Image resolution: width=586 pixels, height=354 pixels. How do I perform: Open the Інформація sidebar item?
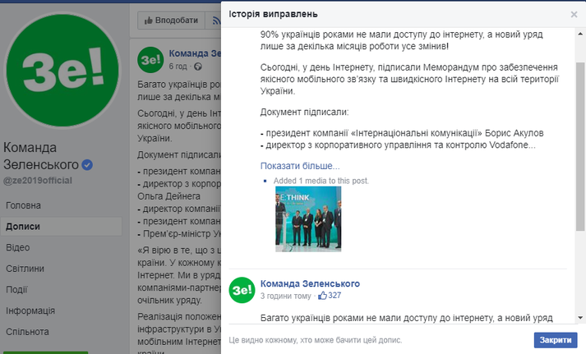click(31, 311)
